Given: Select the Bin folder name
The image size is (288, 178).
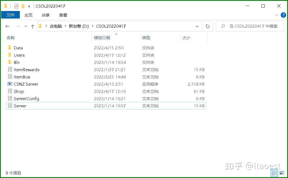Looking at the screenshot, I should coord(17,62).
